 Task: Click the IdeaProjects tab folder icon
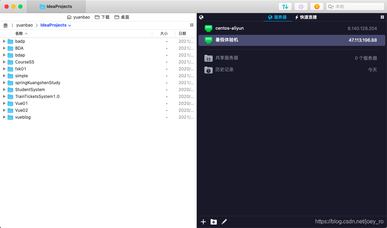42,7
